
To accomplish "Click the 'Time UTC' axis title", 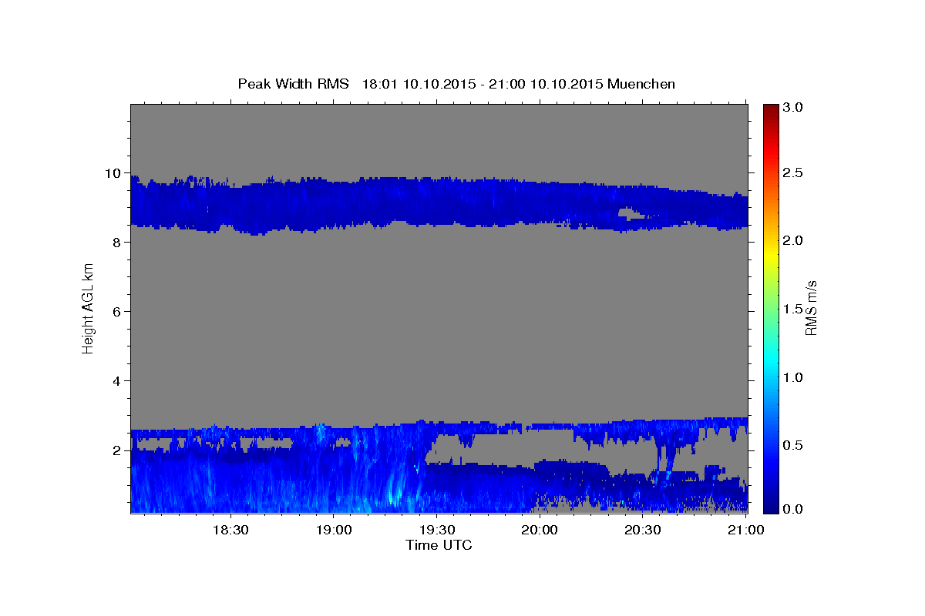I will (439, 545).
